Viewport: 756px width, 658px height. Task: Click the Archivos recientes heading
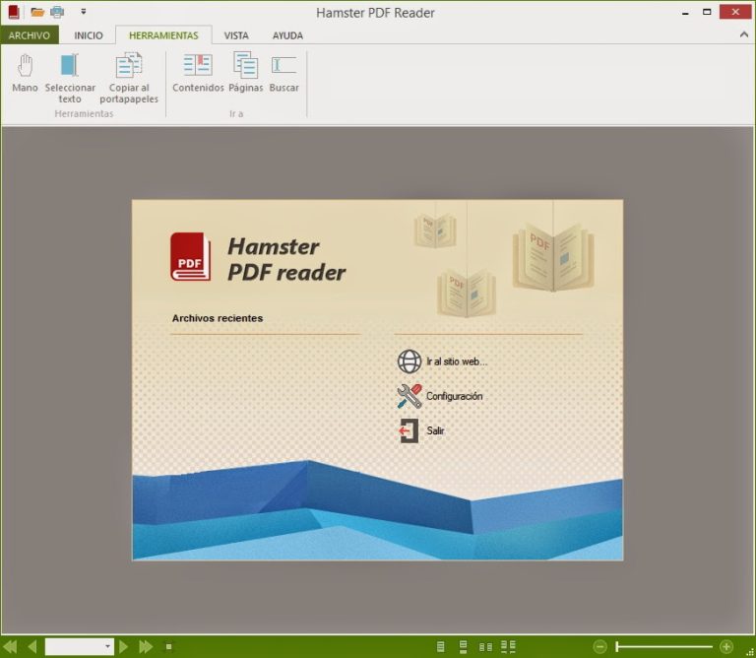pos(218,318)
